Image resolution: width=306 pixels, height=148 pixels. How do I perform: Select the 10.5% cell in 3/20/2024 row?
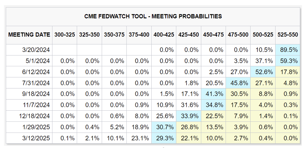point(263,50)
